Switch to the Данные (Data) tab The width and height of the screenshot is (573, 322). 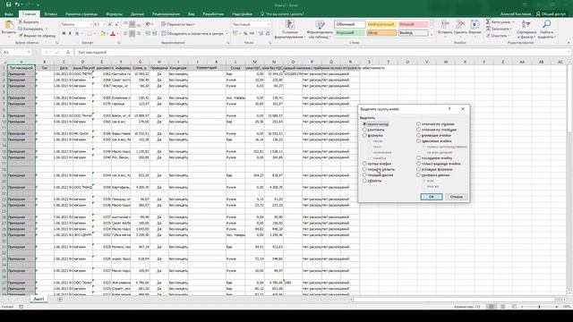[x=137, y=14]
